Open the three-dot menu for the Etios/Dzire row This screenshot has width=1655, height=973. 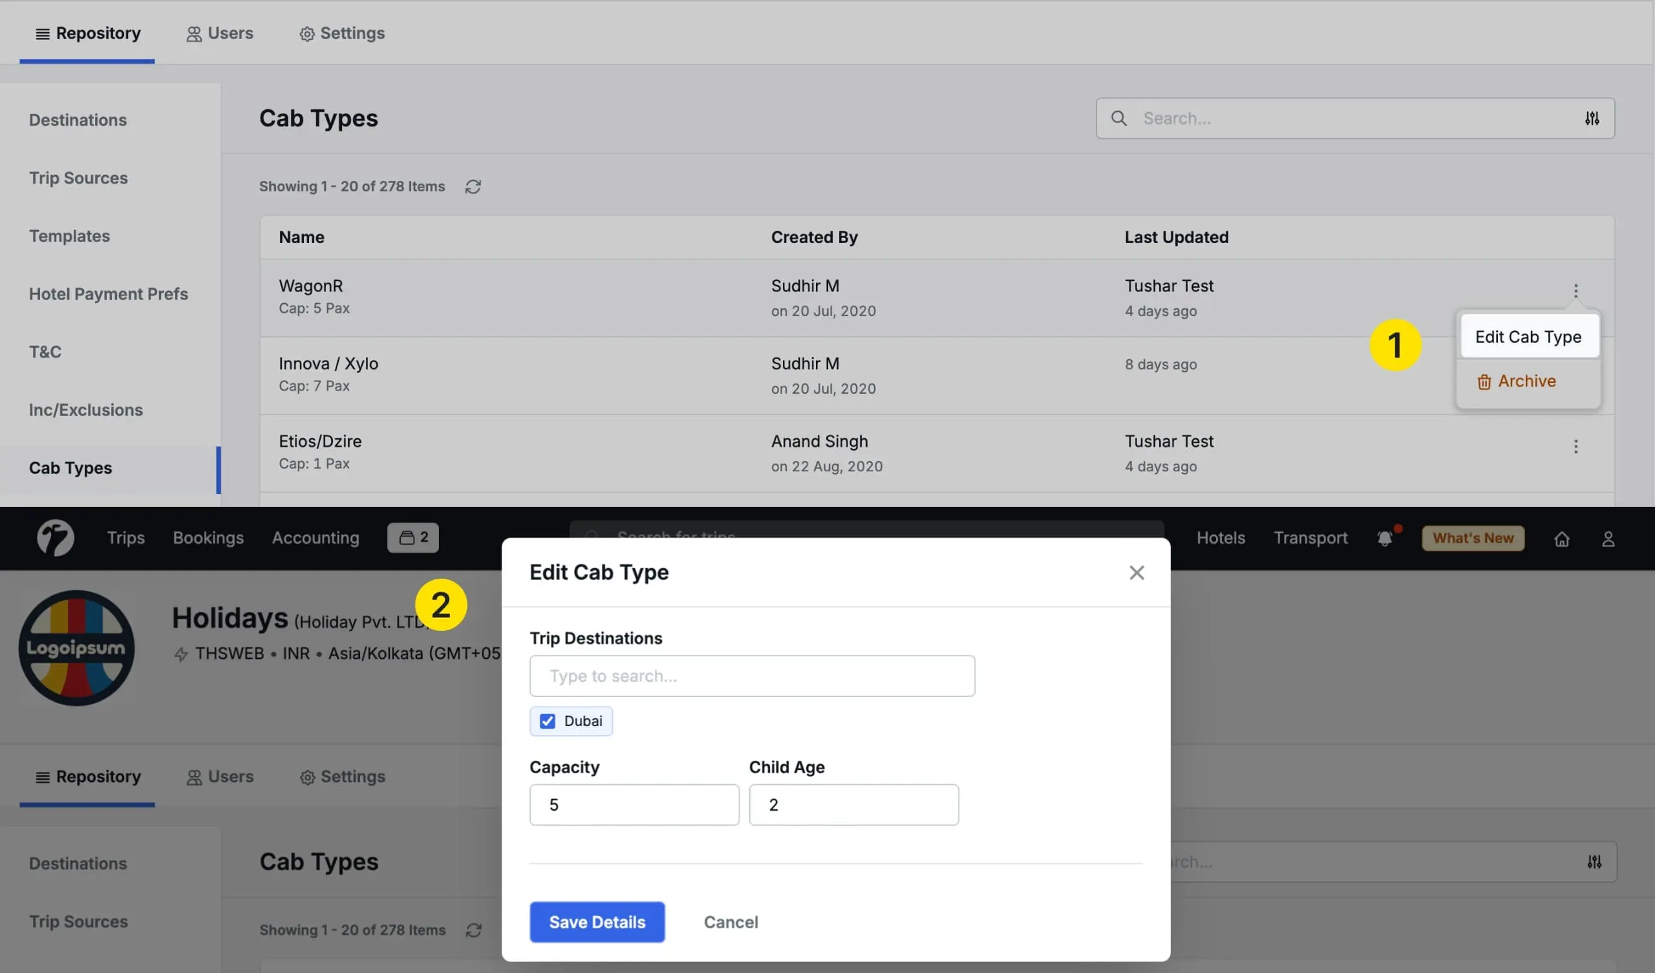pos(1575,447)
